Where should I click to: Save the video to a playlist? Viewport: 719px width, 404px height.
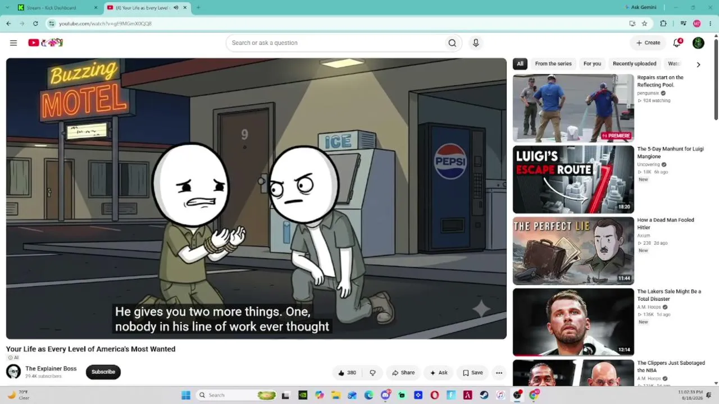[x=473, y=373]
